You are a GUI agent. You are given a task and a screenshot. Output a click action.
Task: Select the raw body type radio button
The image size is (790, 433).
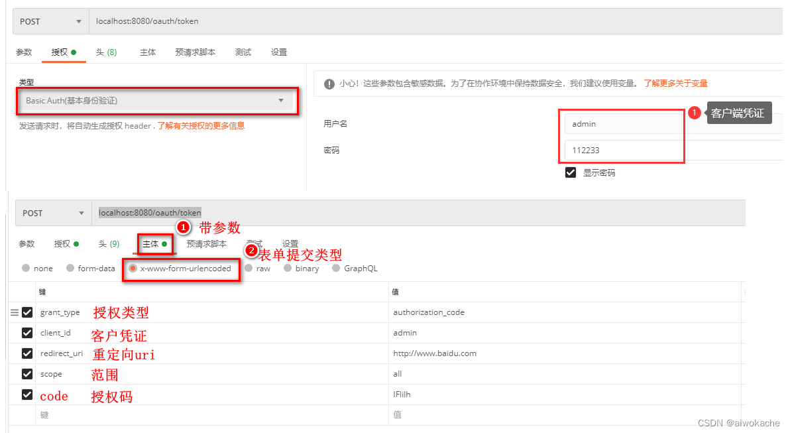(x=248, y=268)
